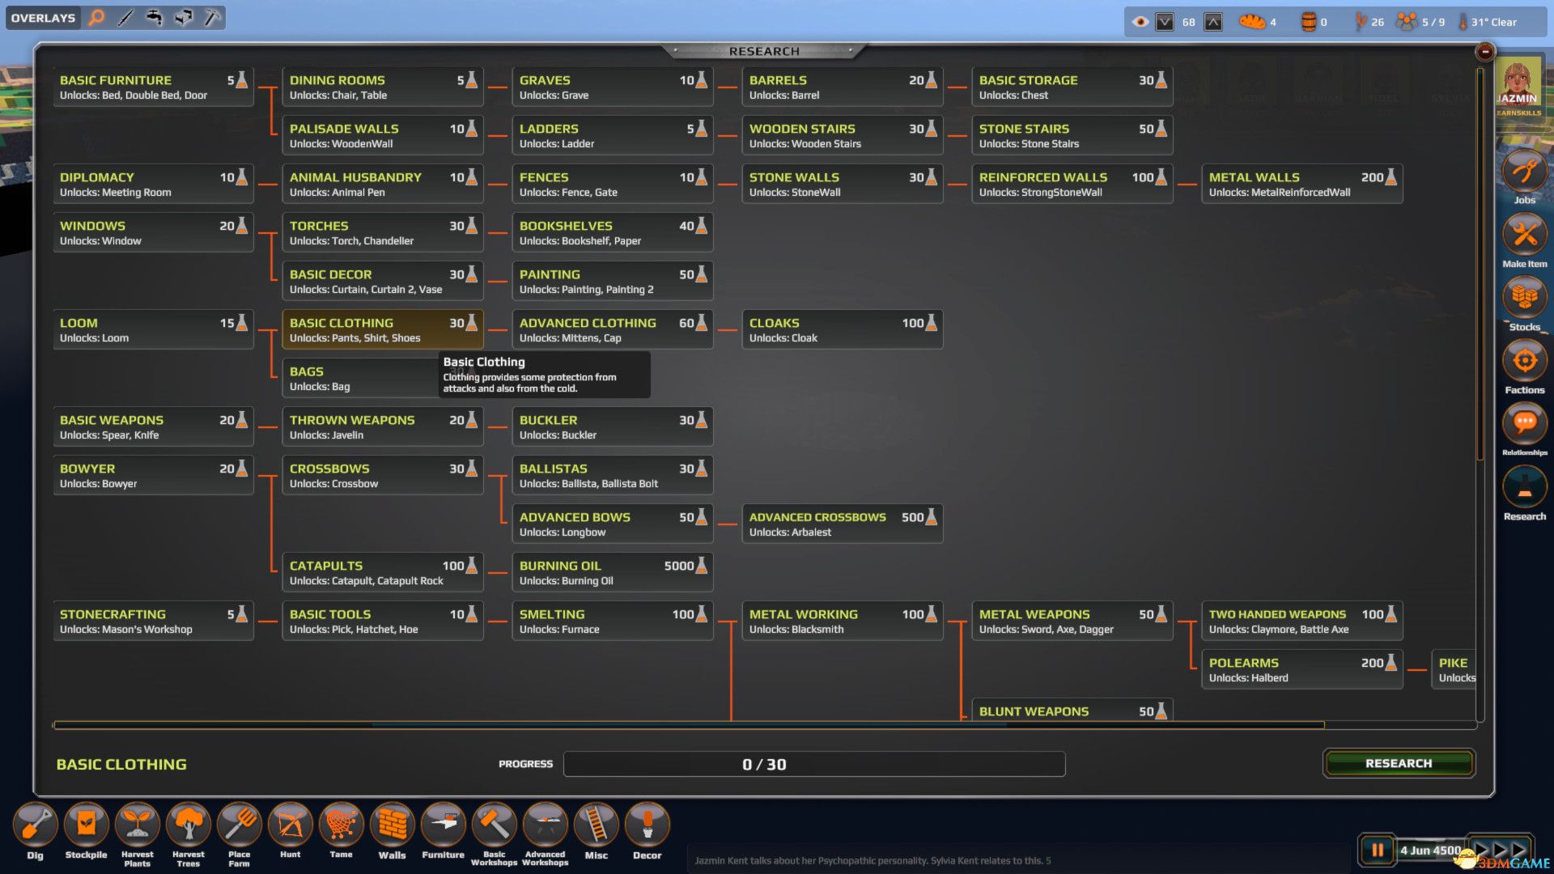Increase game speed with fast-forward arrows
This screenshot has height=874, width=1554.
click(1500, 850)
